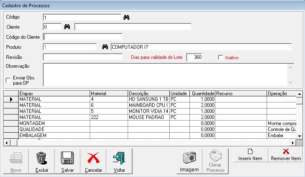
Task: Click Inserir Item to add row
Action: [x=250, y=155]
